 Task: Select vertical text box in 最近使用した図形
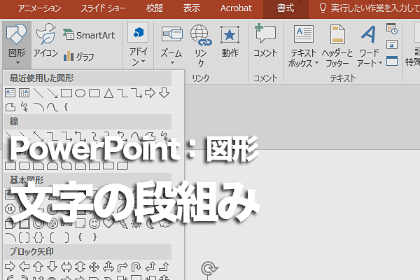[24, 93]
